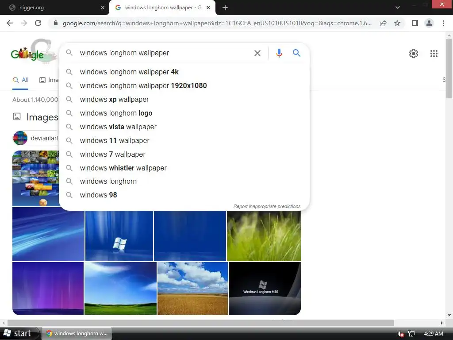Open the purple aurora wallpaper thumbnail
The width and height of the screenshot is (453, 340).
click(48, 289)
